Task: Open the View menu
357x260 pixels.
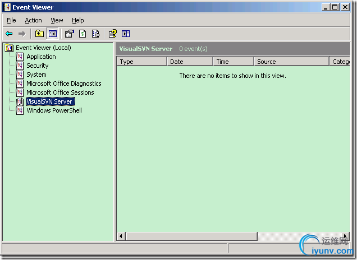Action: 57,21
